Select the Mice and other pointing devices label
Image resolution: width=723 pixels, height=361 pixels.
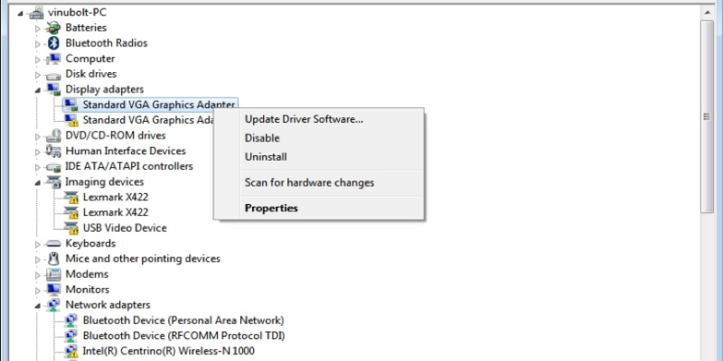143,259
